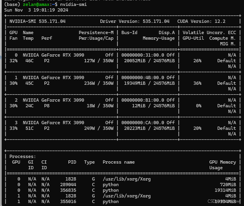Click the CUDA Version 12.2 label
244x206 pixels.
201,21
